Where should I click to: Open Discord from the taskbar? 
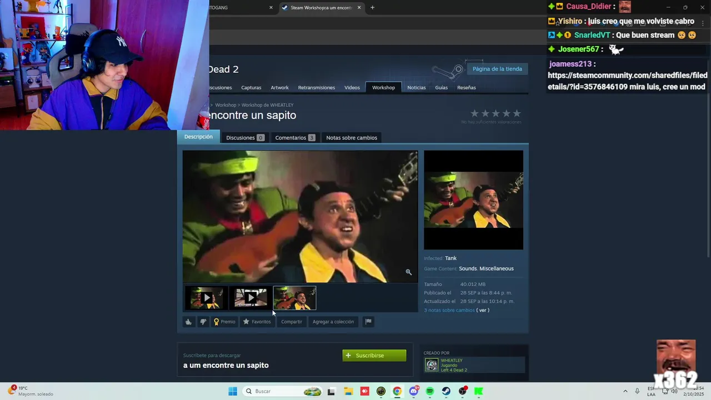(414, 391)
